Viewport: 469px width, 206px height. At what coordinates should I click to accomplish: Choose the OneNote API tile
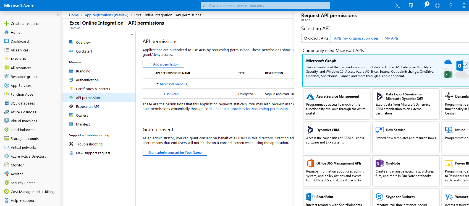point(406,171)
